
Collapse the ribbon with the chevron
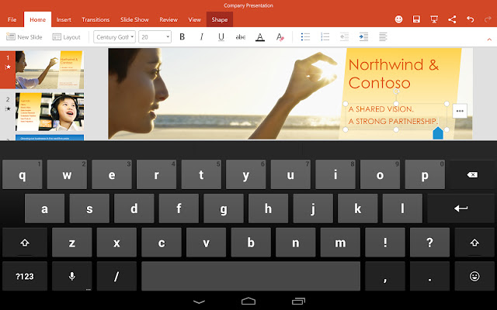(489, 40)
